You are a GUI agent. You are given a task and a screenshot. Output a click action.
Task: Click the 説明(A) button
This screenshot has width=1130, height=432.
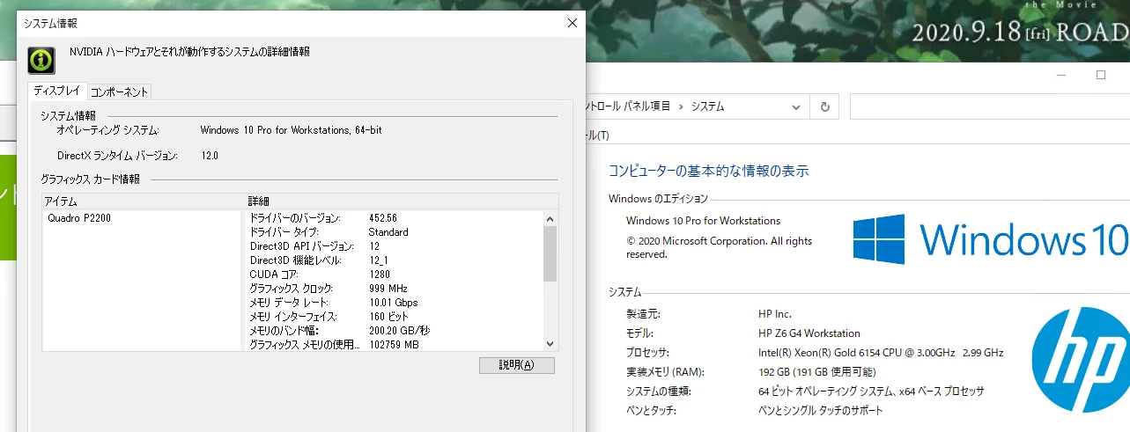coord(517,364)
